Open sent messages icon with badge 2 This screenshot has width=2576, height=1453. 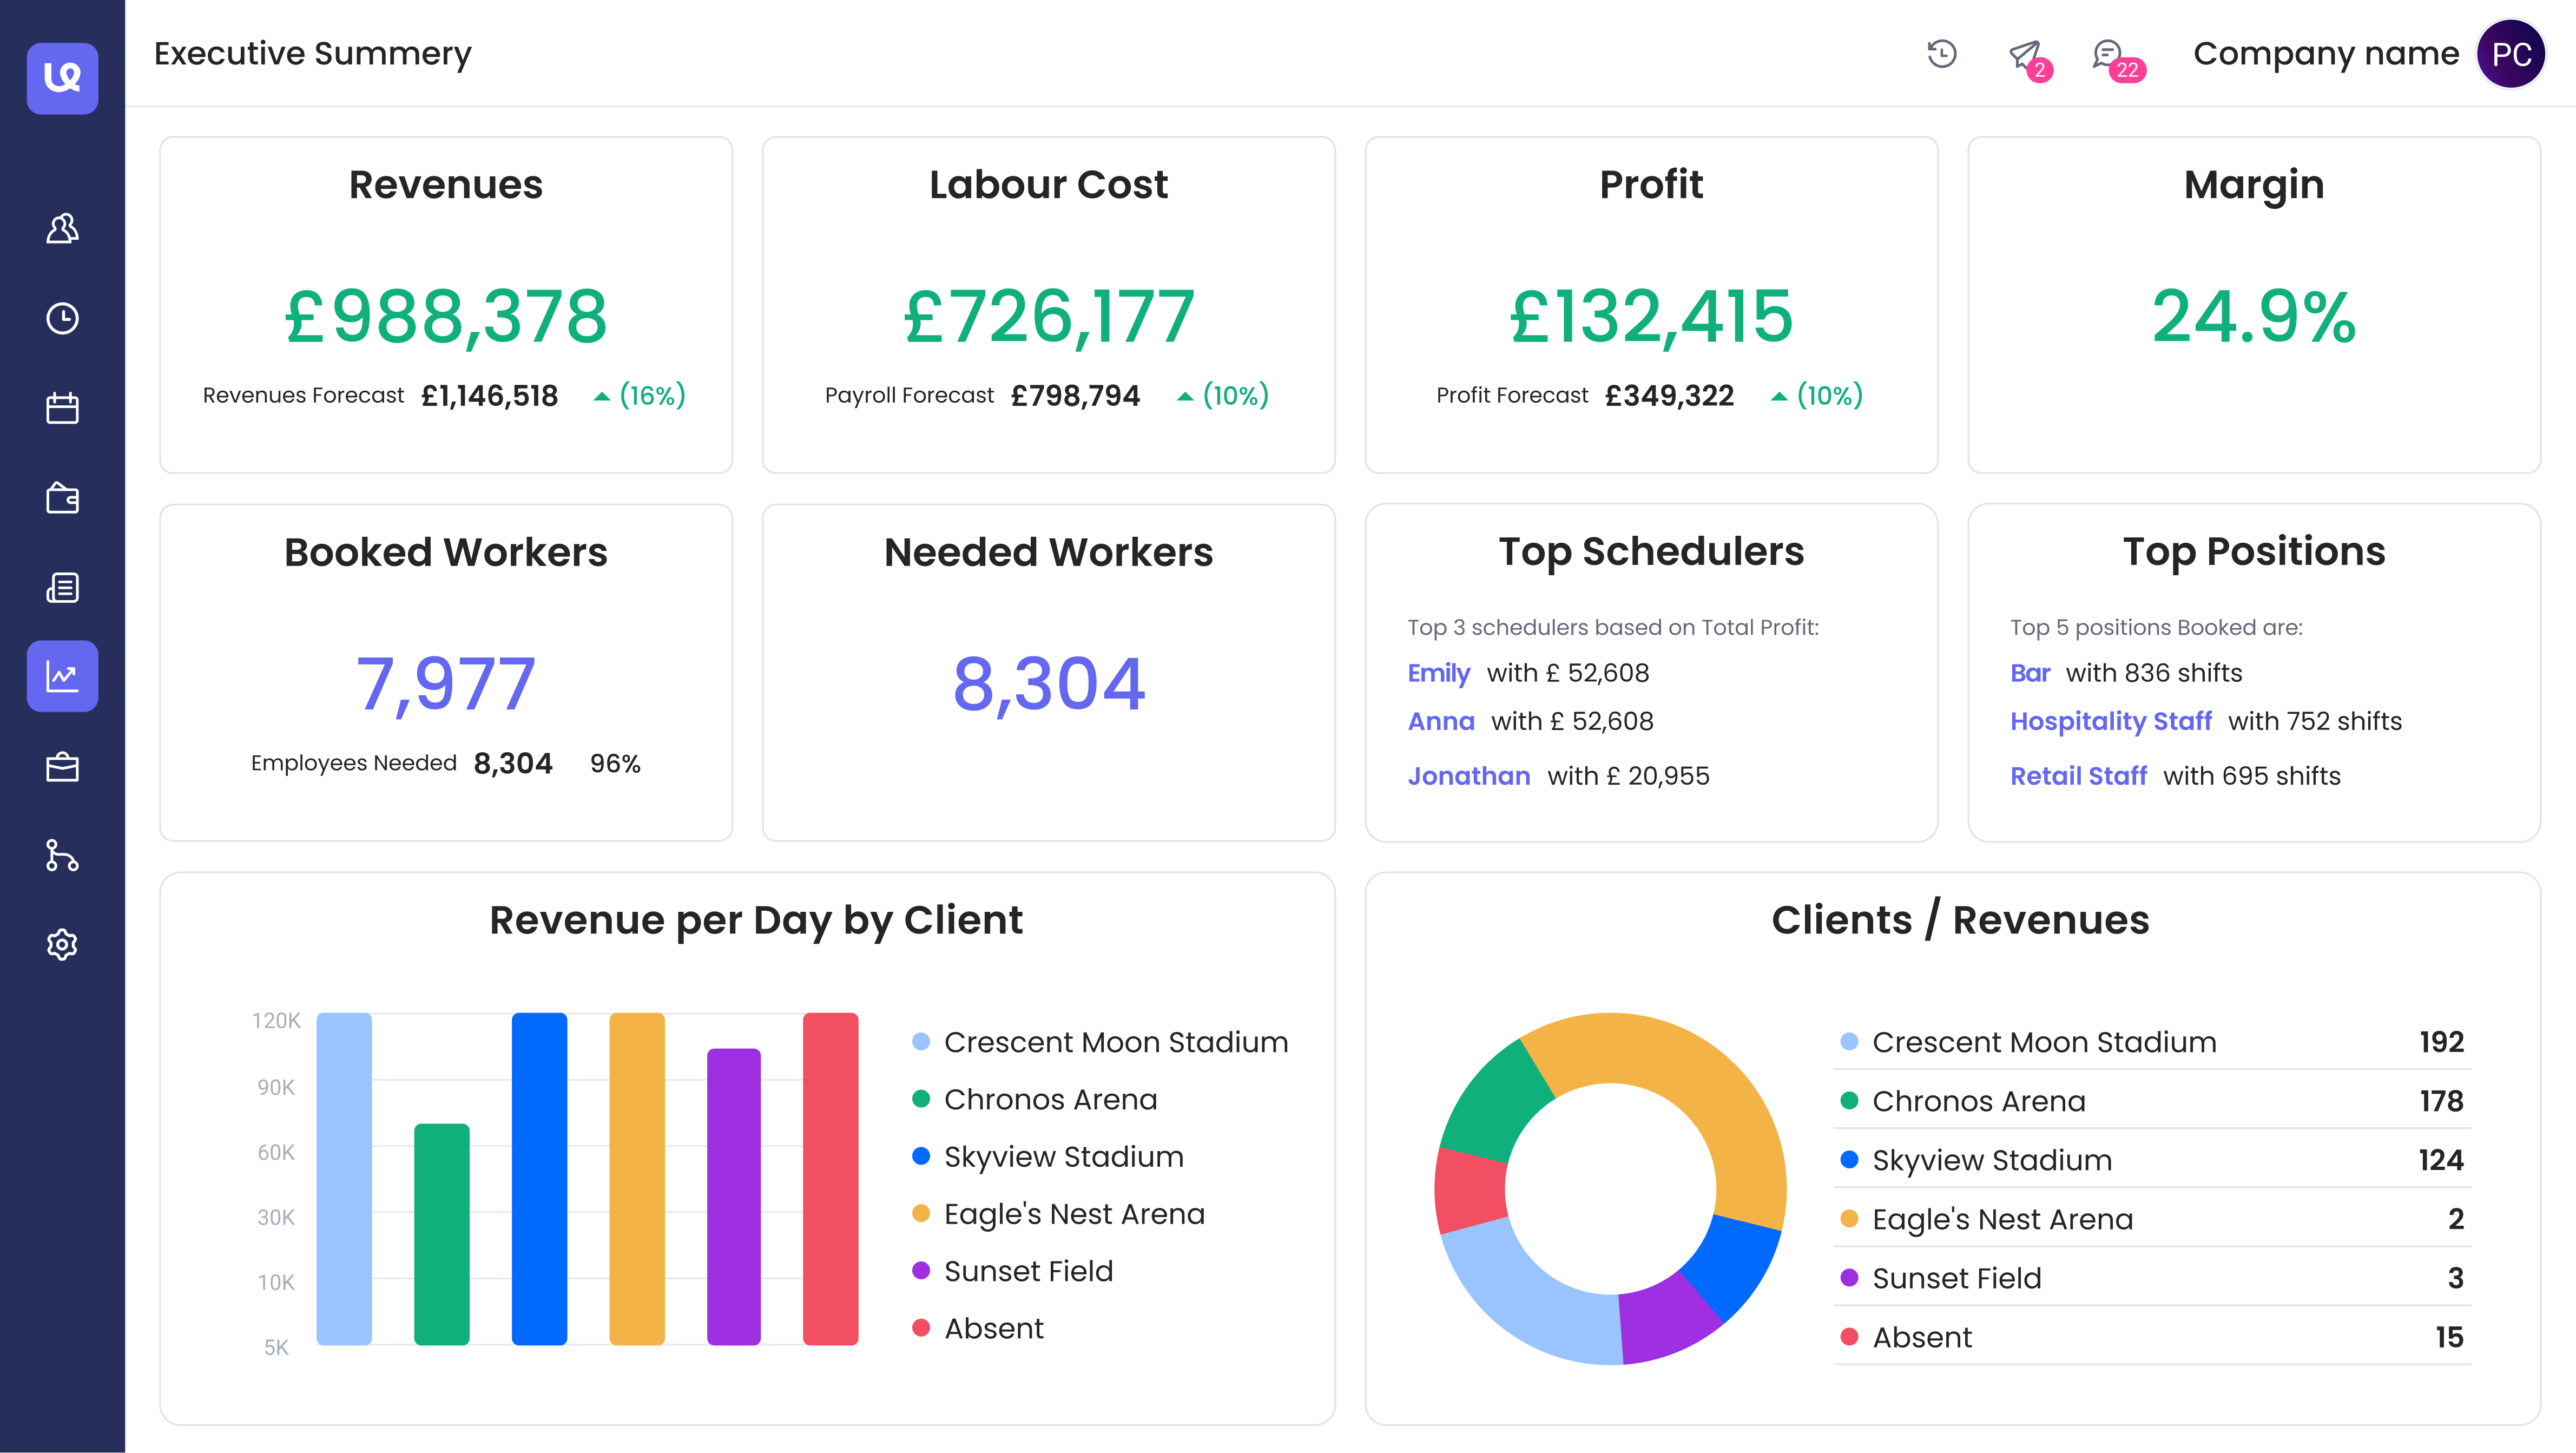point(2026,56)
